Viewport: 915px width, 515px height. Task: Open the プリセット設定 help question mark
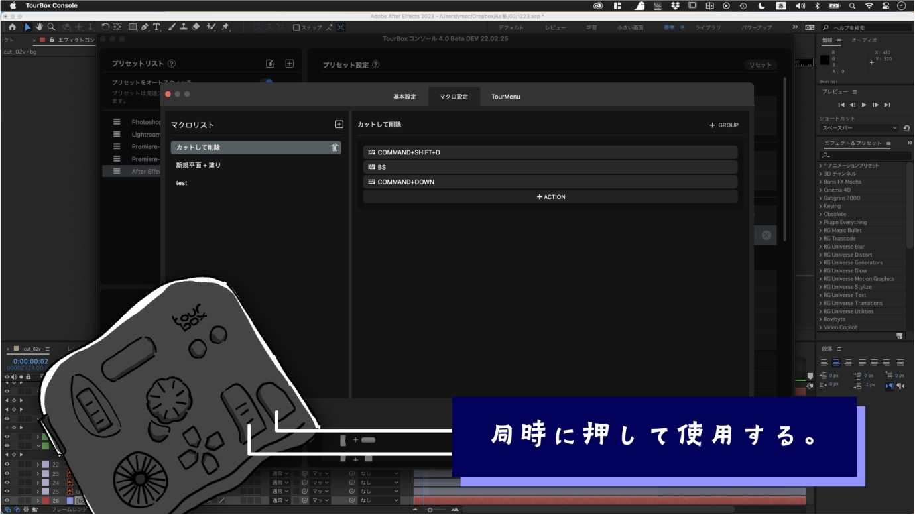376,65
